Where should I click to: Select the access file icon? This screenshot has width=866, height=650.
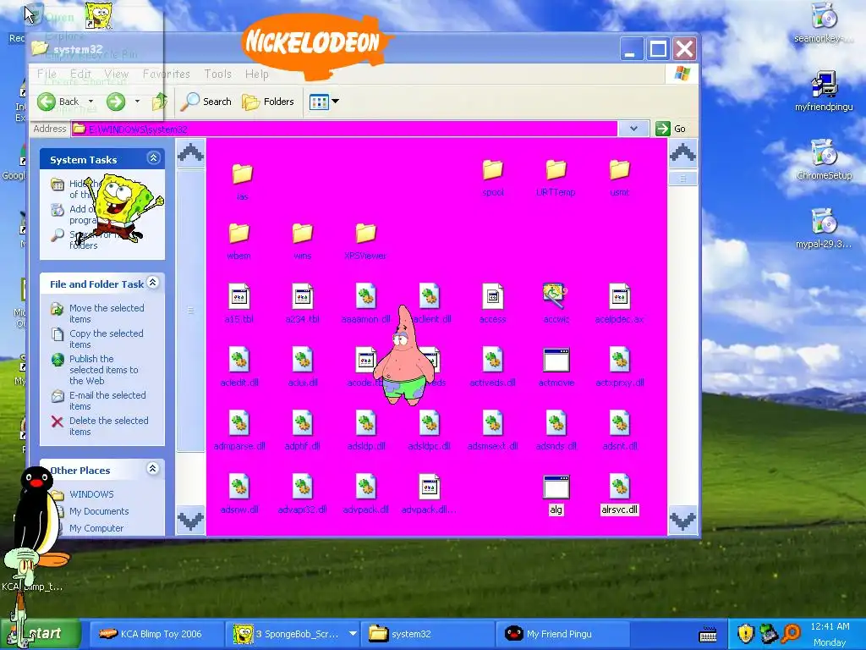pyautogui.click(x=493, y=304)
